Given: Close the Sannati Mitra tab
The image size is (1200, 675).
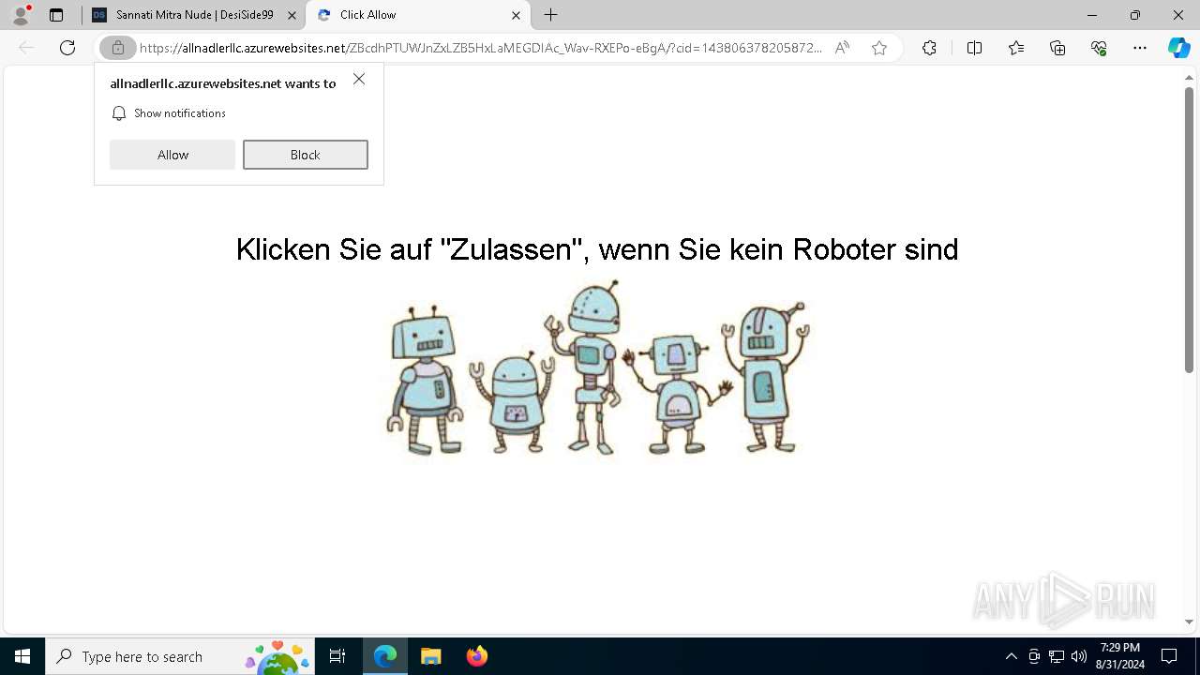Looking at the screenshot, I should coord(292,15).
